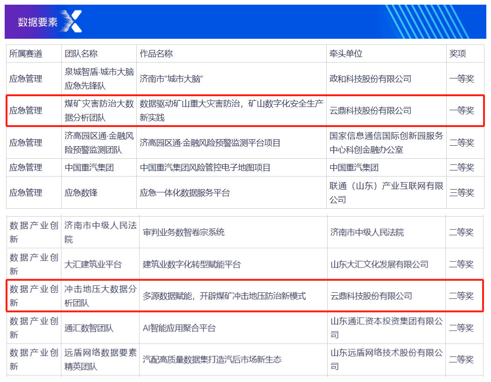Click the 牵头单位 column header
Image resolution: width=491 pixels, height=382 pixels.
tap(346, 54)
